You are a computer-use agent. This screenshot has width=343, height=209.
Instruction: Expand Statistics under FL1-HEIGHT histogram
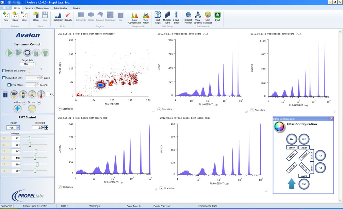159,109
